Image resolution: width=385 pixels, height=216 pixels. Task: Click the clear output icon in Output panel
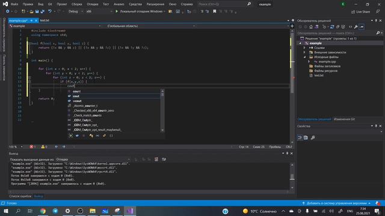pos(156,159)
